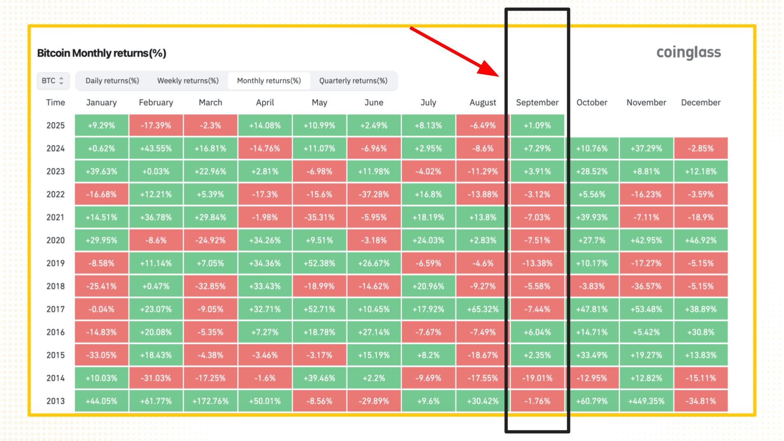Open the Quarterly returns(%) tab
Image resolution: width=784 pixels, height=441 pixels.
(353, 81)
